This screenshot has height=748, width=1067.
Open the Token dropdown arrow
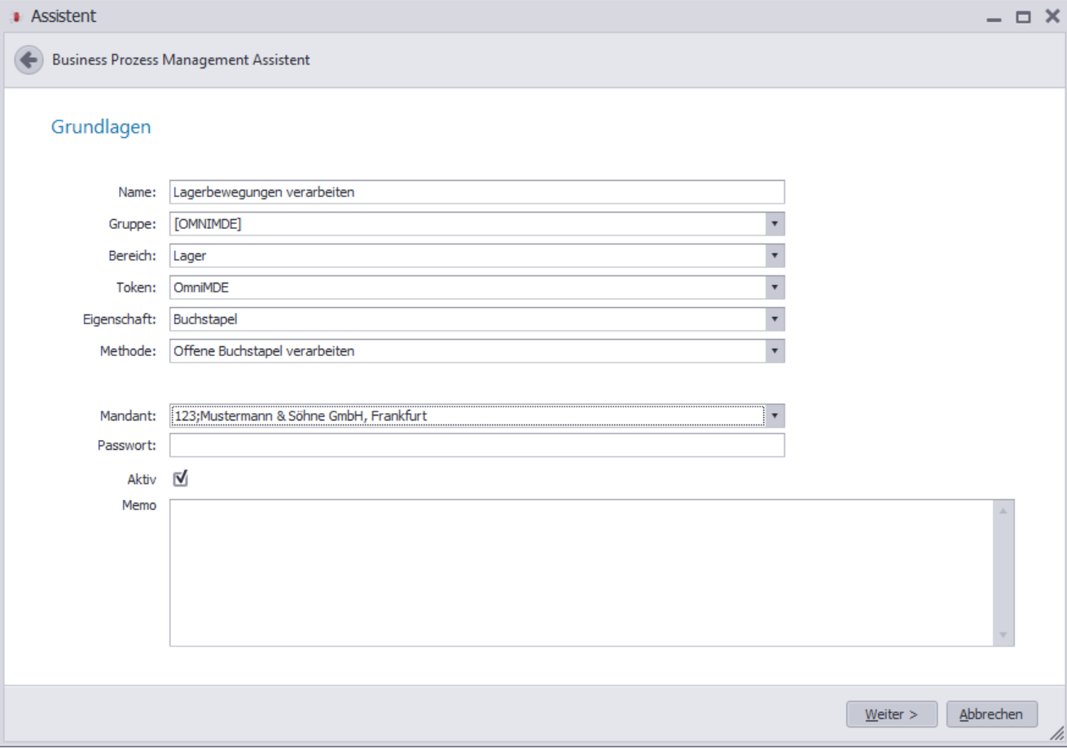coord(775,288)
